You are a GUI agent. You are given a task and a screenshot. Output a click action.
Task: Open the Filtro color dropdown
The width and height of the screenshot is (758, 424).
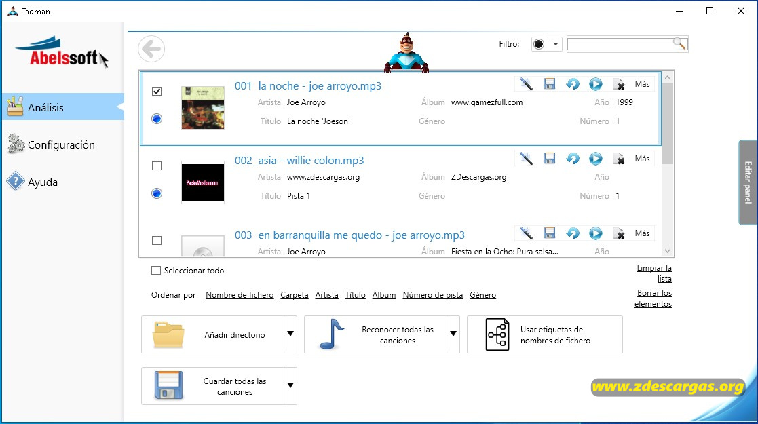pyautogui.click(x=556, y=44)
